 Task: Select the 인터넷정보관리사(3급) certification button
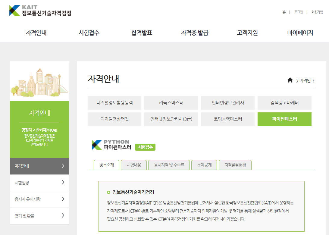pyautogui.click(x=171, y=119)
